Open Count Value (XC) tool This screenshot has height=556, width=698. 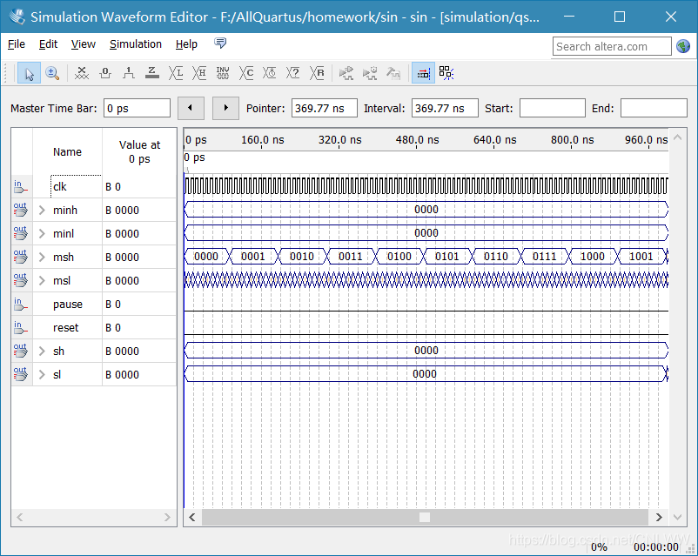(246, 73)
